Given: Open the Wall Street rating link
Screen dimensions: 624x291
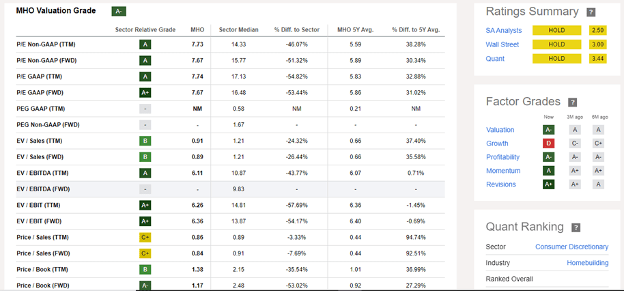Looking at the screenshot, I should tap(502, 44).
